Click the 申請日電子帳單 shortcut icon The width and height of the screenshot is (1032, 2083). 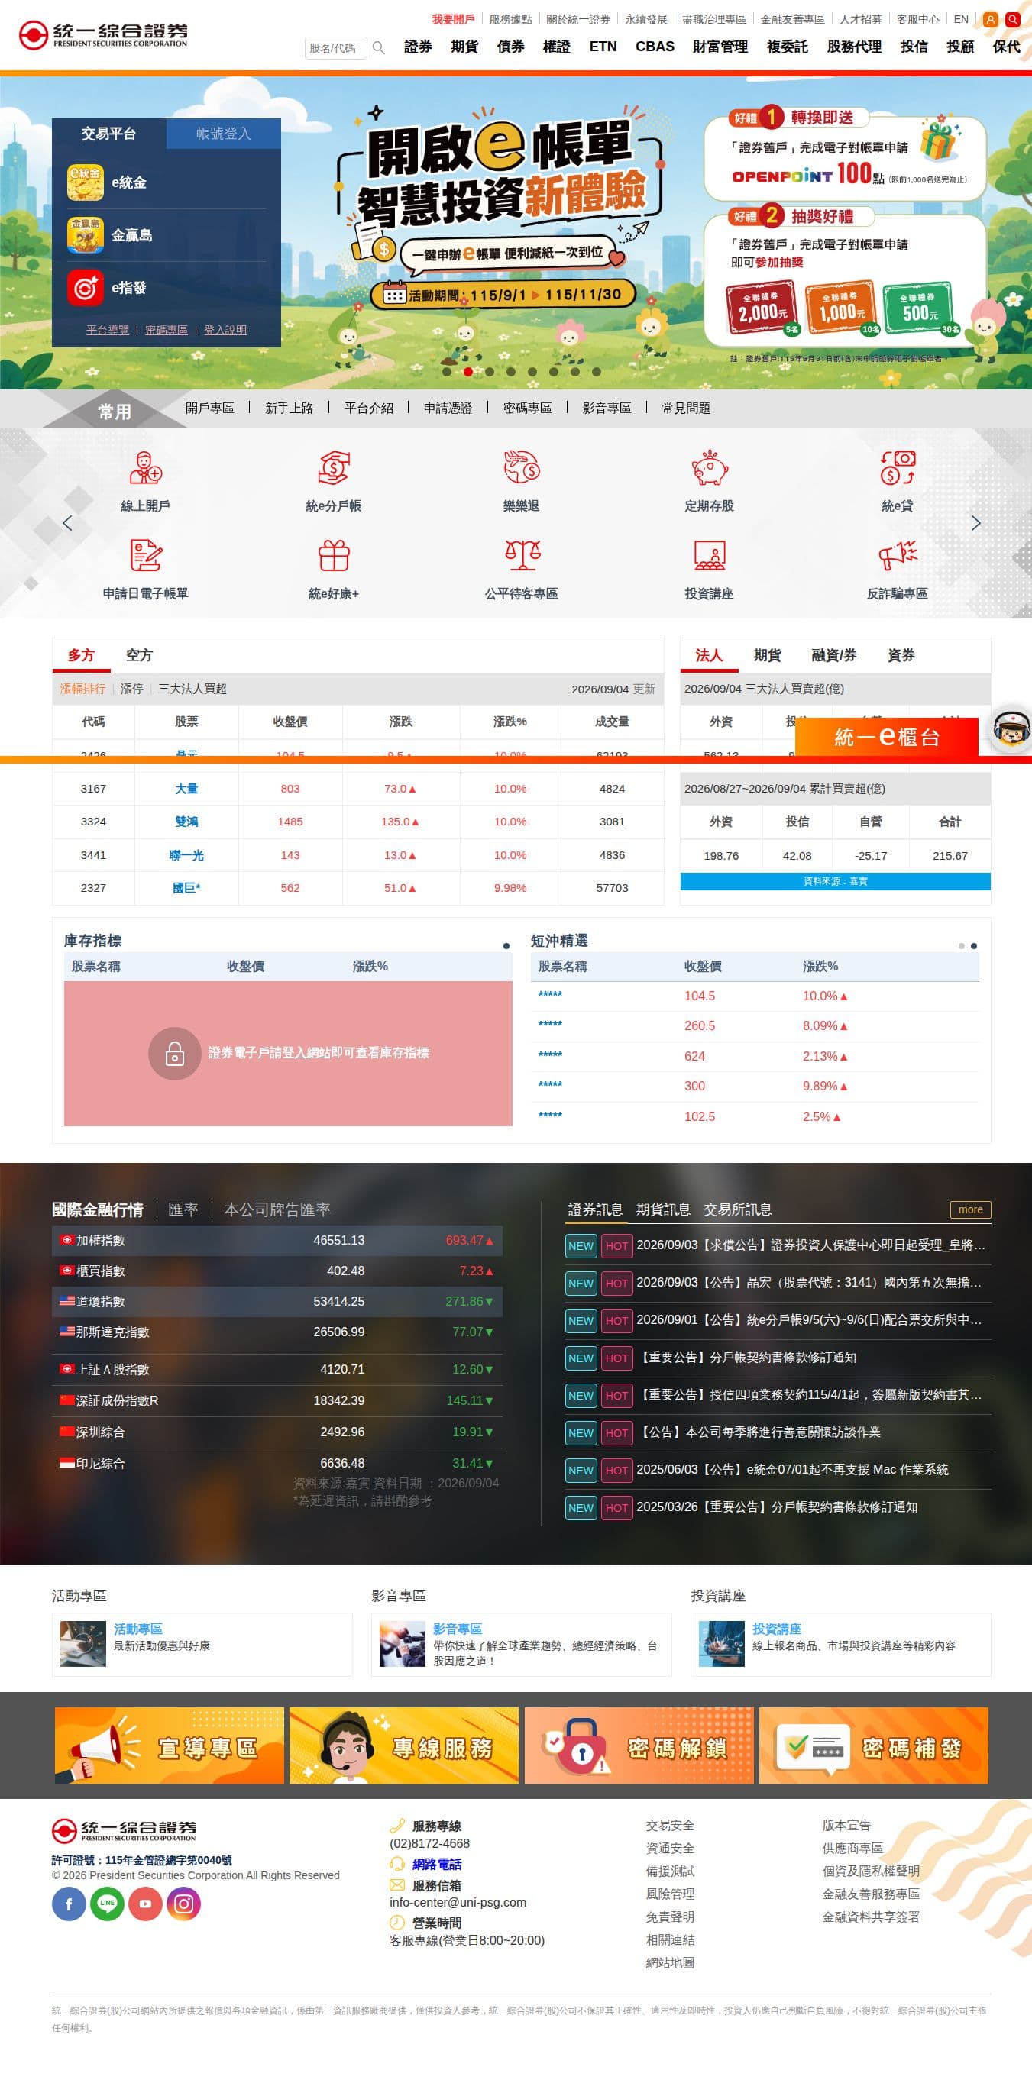(x=146, y=556)
